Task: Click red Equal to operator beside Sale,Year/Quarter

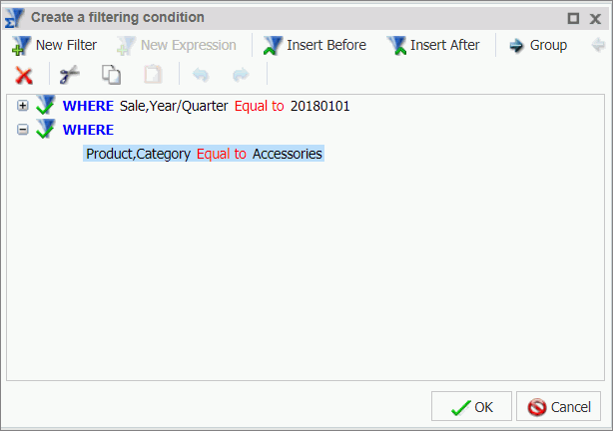Action: point(260,106)
